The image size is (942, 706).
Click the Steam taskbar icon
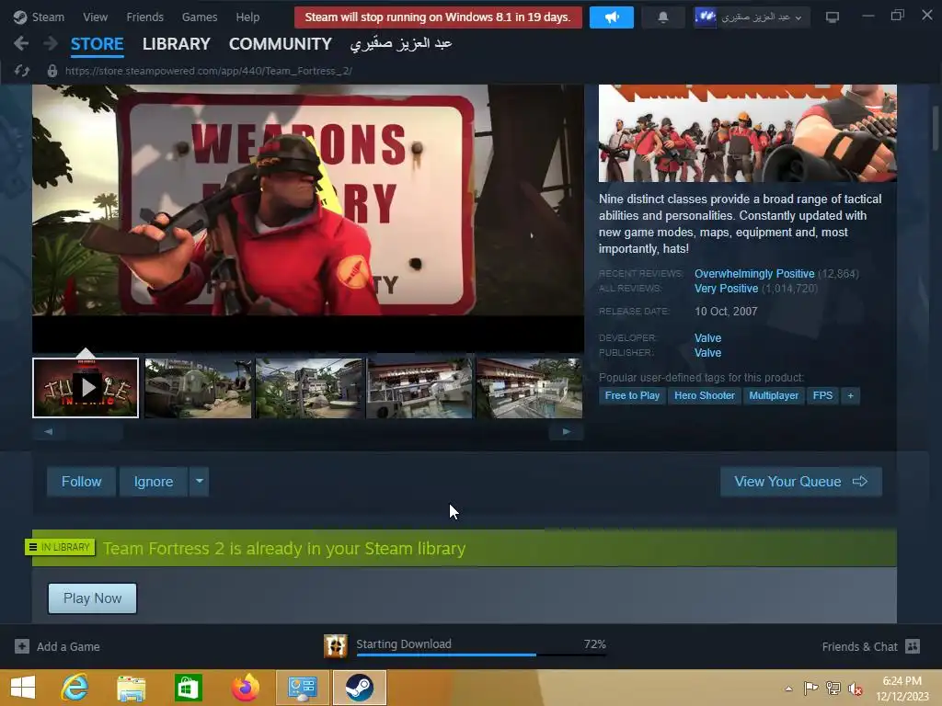point(360,688)
